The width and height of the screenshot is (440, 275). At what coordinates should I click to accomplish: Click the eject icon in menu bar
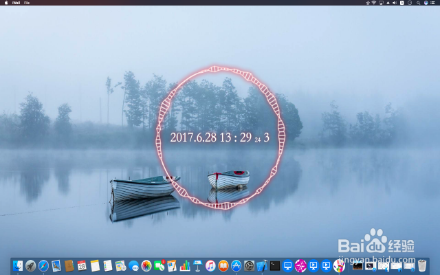[388, 3]
